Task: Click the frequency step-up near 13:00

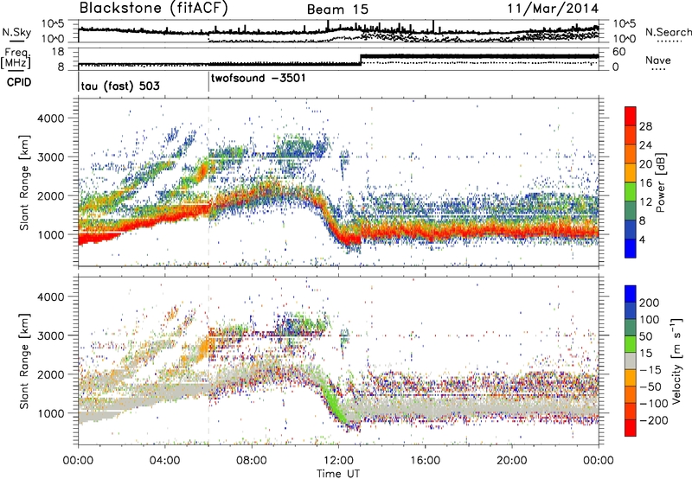Action: click(x=361, y=60)
